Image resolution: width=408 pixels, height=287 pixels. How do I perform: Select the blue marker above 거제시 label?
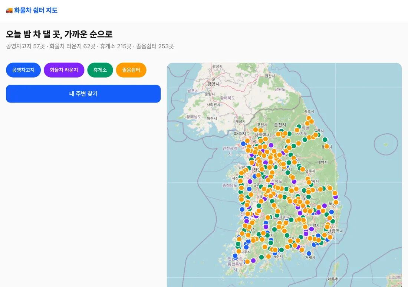tap(309, 254)
